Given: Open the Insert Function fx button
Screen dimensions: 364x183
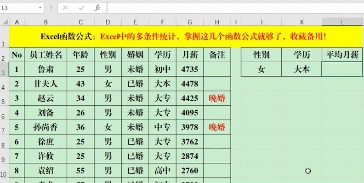Looking at the screenshot, I should point(97,8).
